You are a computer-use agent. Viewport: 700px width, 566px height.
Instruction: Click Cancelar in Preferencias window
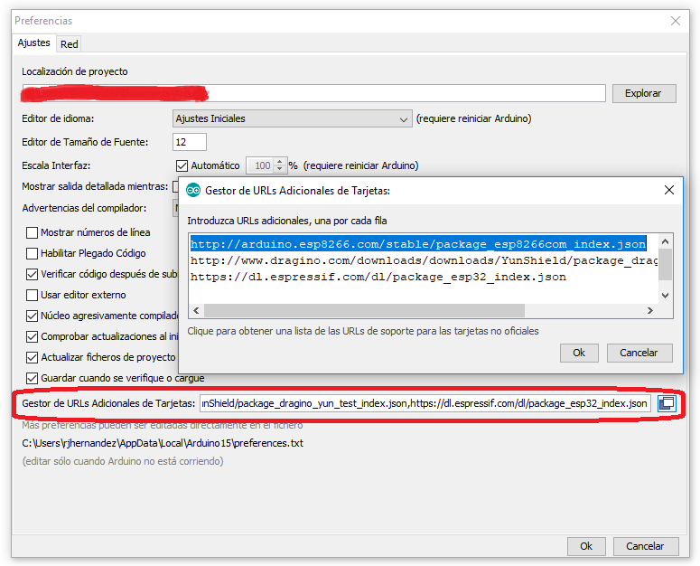pos(646,546)
